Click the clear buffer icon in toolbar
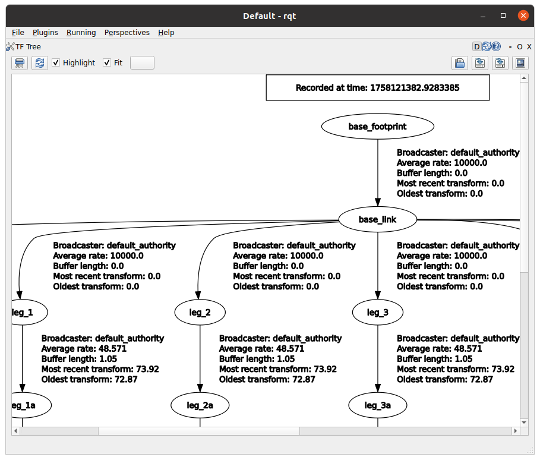The image size is (540, 460). tap(20, 62)
